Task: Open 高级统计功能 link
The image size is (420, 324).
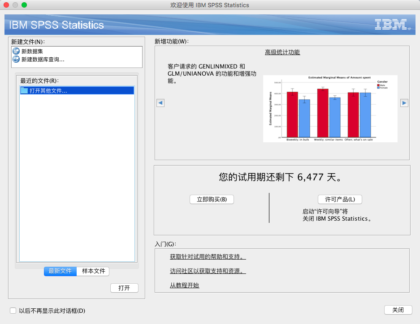Action: 282,52
